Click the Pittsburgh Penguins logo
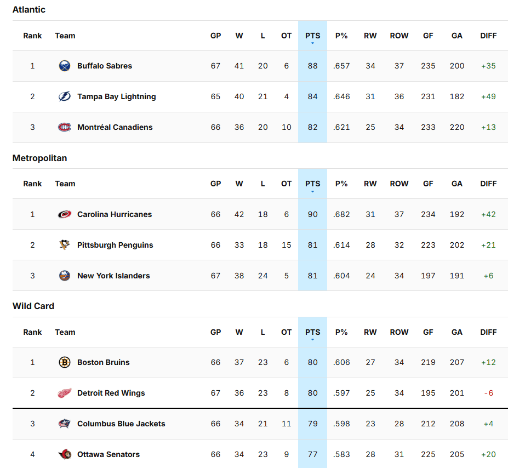This screenshot has width=508, height=468. (x=65, y=245)
